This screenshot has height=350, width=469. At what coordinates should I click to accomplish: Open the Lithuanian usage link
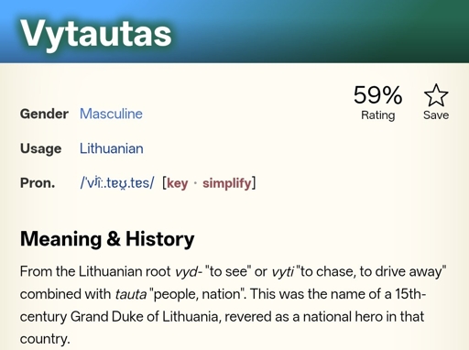pyautogui.click(x=112, y=148)
